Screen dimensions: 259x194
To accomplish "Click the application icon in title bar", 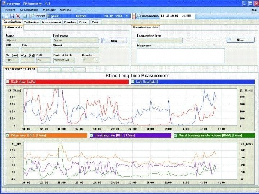I will click(x=4, y=3).
